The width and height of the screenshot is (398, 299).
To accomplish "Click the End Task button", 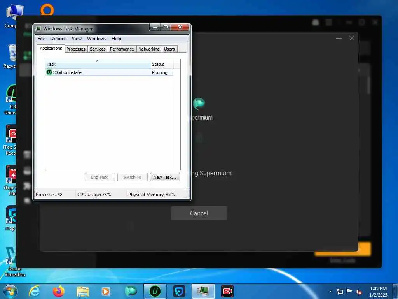I will (x=99, y=177).
